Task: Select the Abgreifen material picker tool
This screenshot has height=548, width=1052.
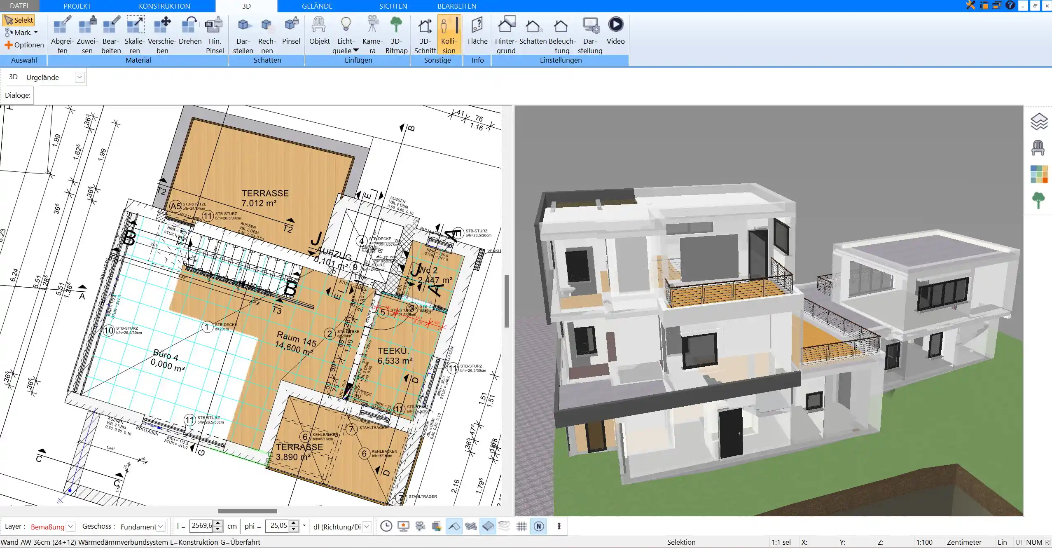Action: tap(62, 35)
